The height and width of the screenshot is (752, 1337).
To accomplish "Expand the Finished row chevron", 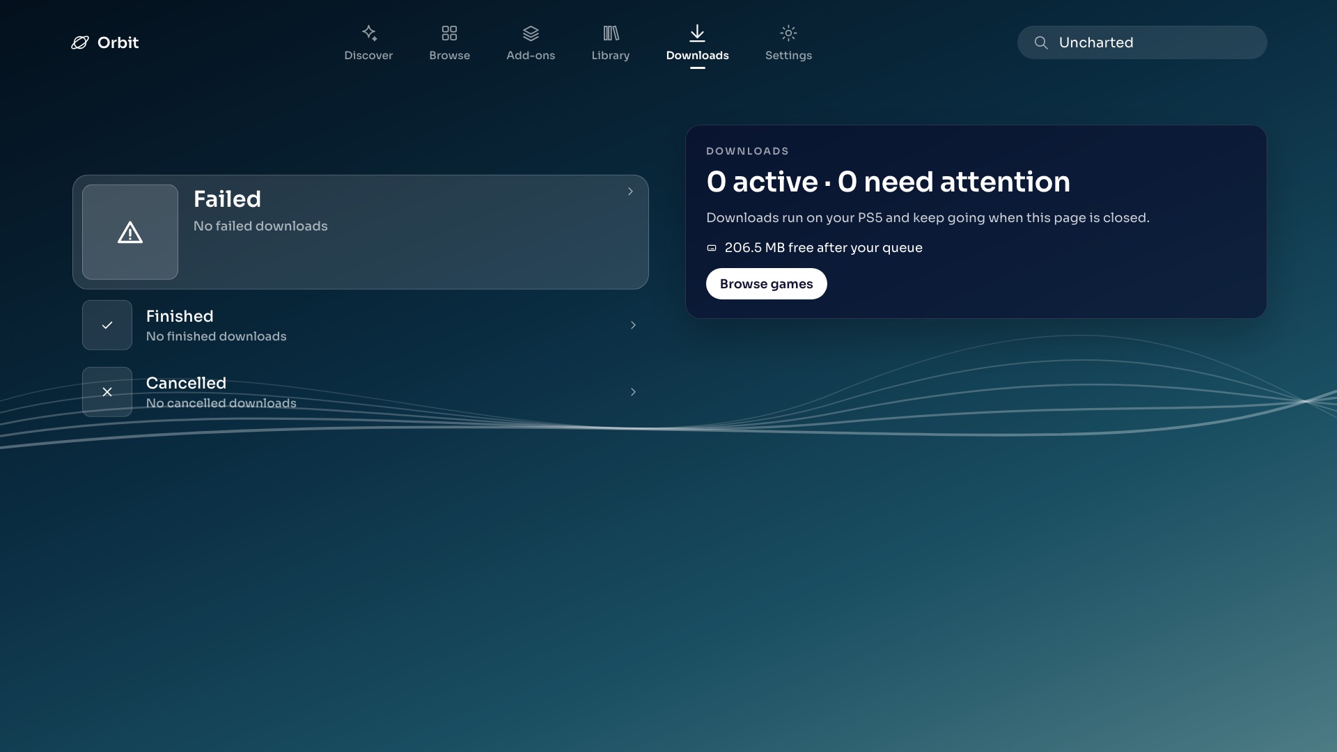I will click(x=633, y=325).
